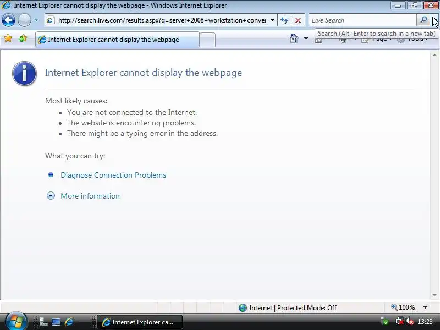Image resolution: width=440 pixels, height=330 pixels.
Task: Open the zoom level dropdown arrow
Action: point(425,307)
